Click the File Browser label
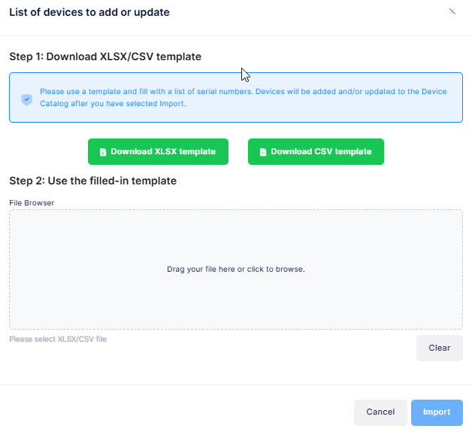The image size is (472, 435). [x=32, y=202]
